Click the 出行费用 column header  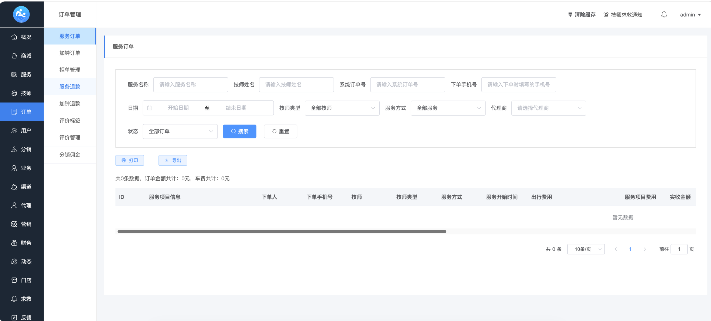pyautogui.click(x=542, y=197)
